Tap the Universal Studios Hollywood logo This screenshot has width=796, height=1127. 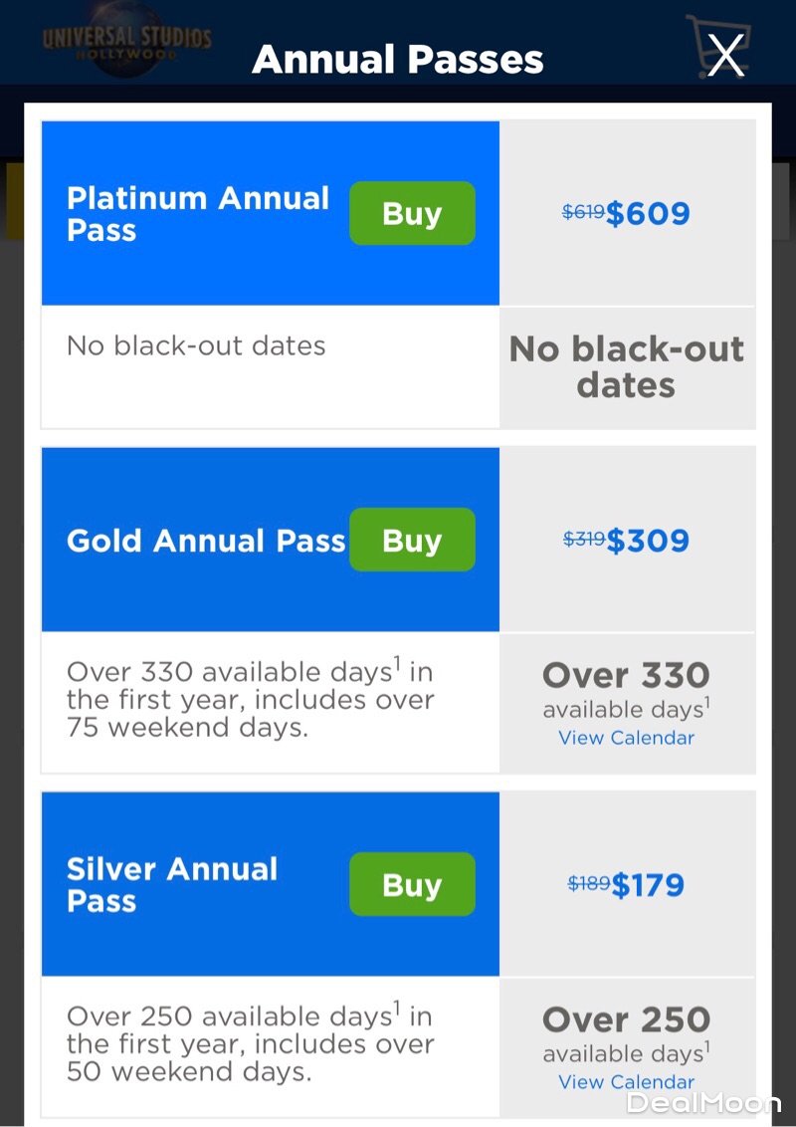pyautogui.click(x=126, y=43)
